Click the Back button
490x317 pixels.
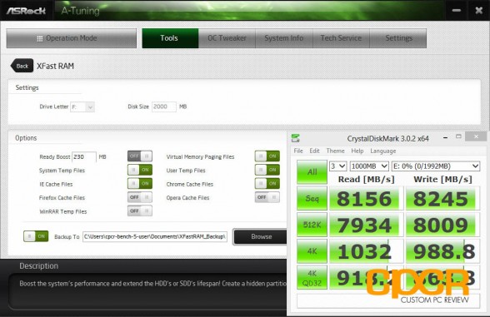click(22, 66)
